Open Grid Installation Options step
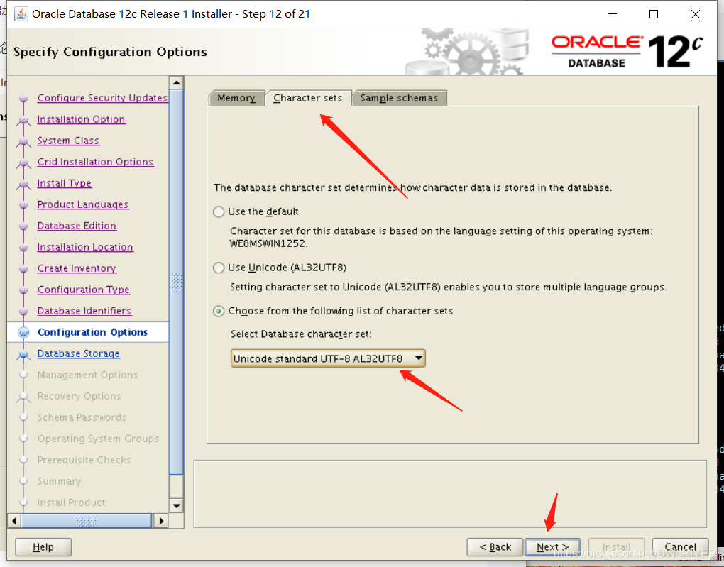 (96, 162)
